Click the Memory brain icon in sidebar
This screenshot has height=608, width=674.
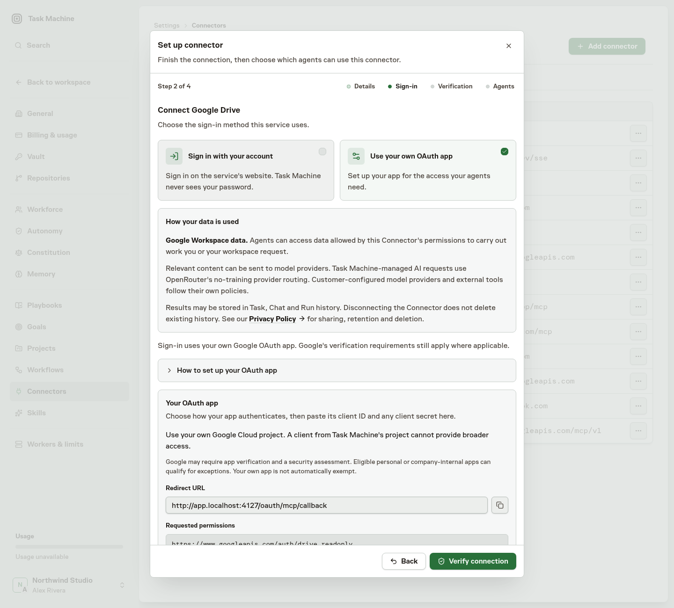pyautogui.click(x=19, y=274)
